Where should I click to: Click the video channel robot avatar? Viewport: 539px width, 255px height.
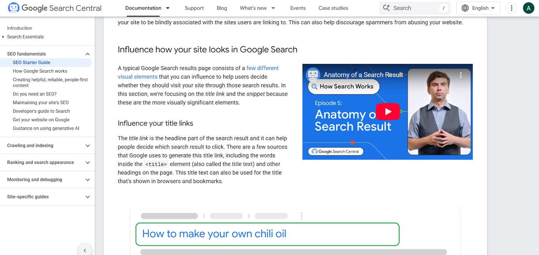313,74
